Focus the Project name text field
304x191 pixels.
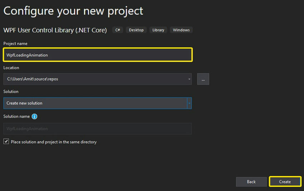click(98, 55)
